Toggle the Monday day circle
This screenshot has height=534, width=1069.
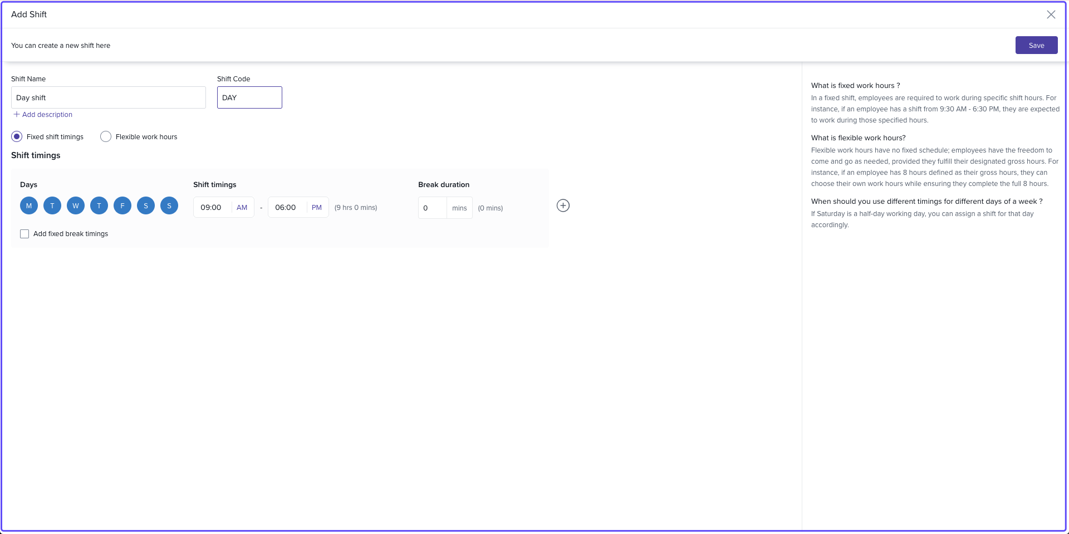(29, 205)
